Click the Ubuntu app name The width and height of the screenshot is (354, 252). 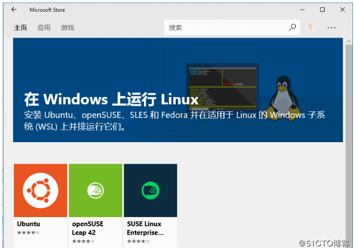point(29,224)
